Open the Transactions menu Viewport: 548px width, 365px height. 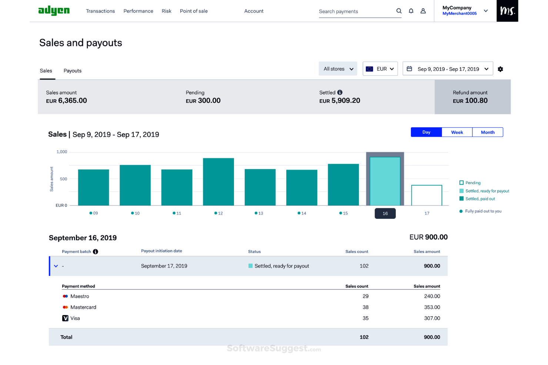pos(100,11)
